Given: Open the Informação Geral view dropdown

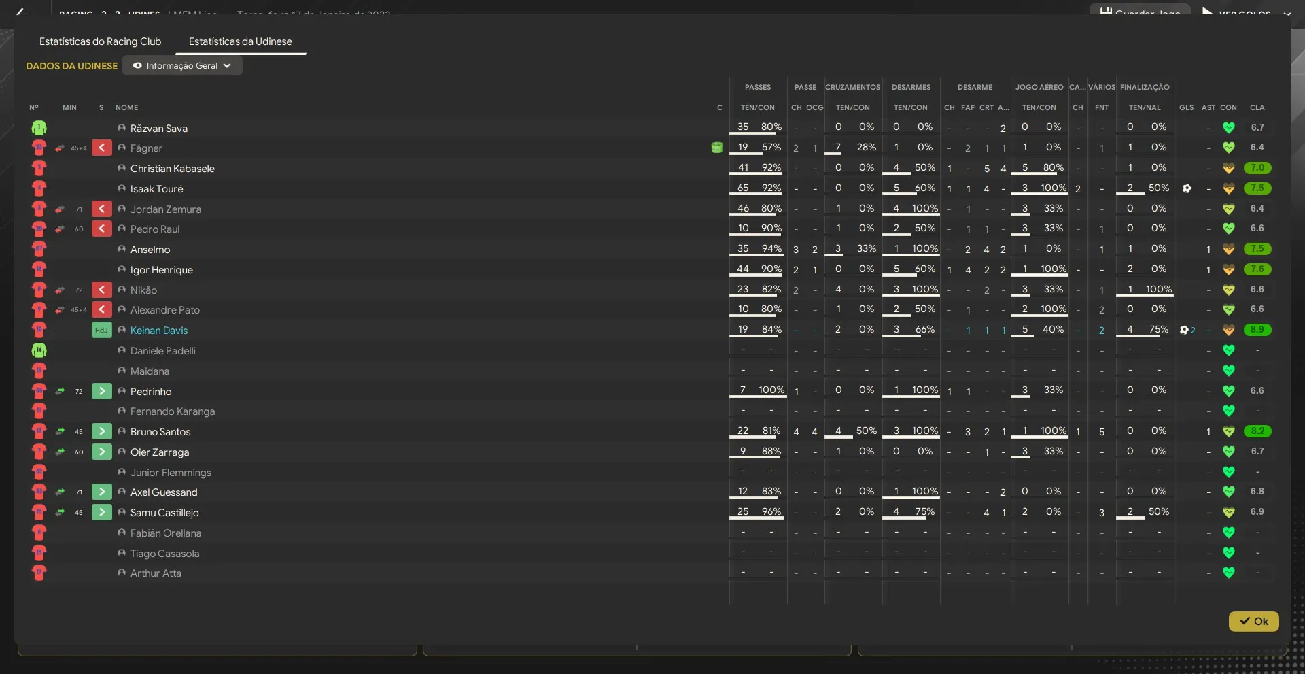Looking at the screenshot, I should [182, 66].
